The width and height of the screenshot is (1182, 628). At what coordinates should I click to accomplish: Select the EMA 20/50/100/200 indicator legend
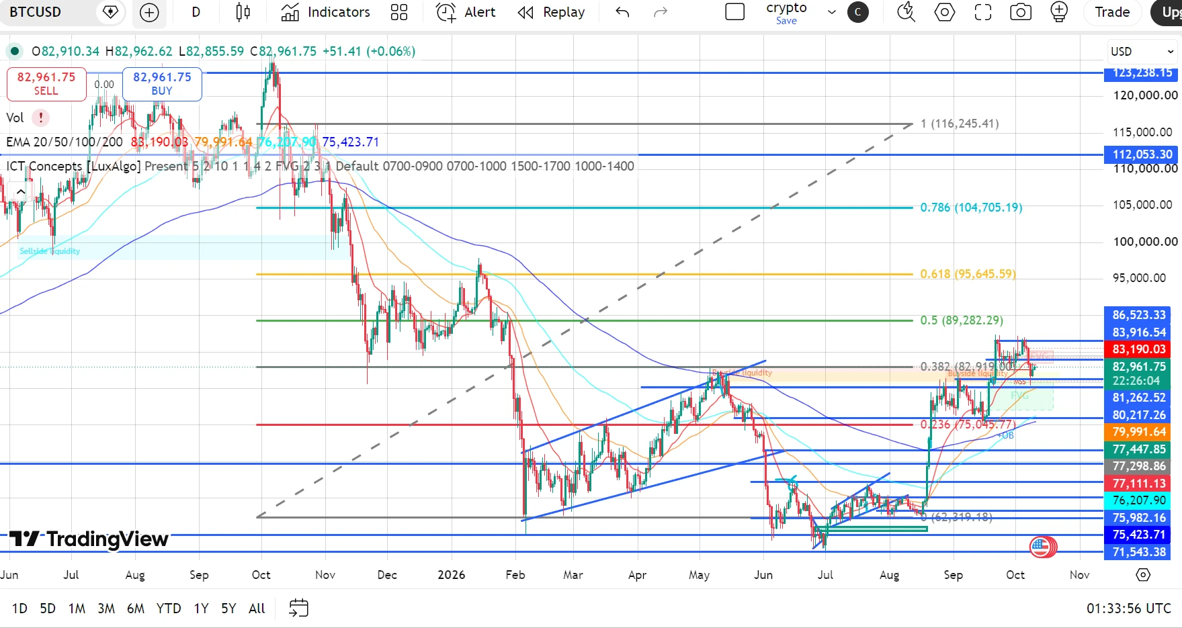tap(65, 142)
